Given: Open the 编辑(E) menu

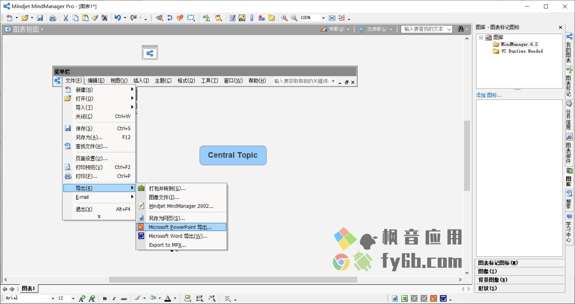Looking at the screenshot, I should pyautogui.click(x=96, y=81).
